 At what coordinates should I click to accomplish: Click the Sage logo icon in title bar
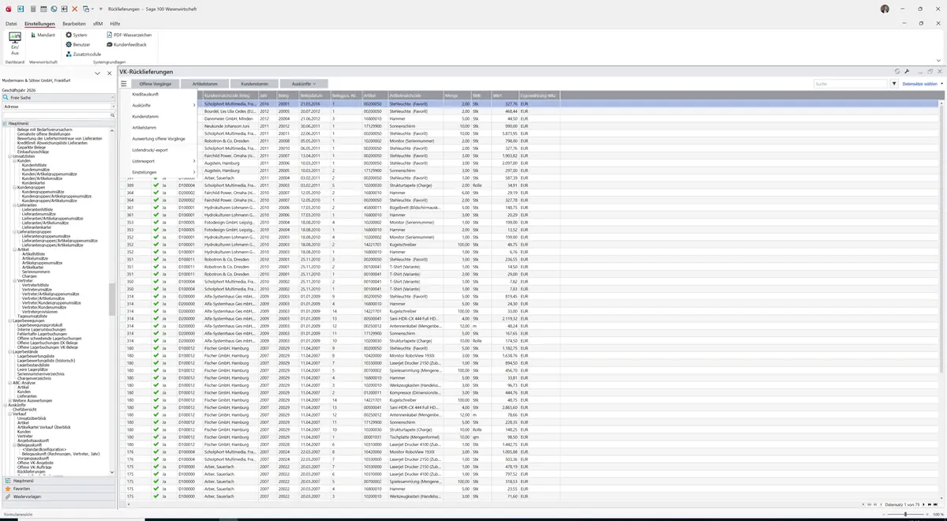click(x=8, y=9)
